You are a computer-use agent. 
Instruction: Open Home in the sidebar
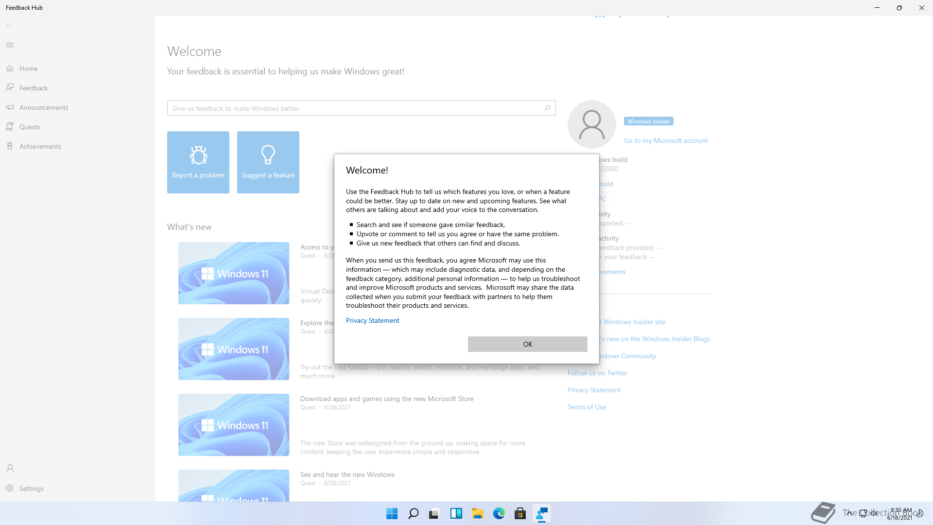tap(78, 69)
